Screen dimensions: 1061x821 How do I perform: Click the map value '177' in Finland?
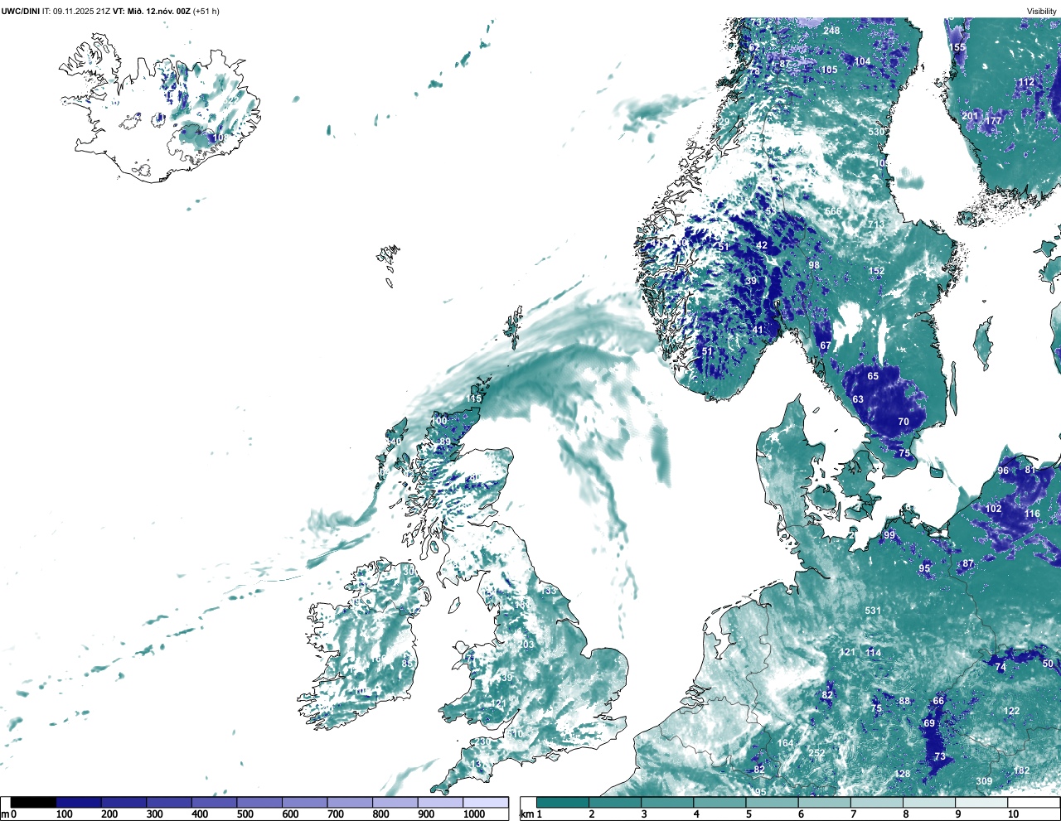tap(993, 121)
